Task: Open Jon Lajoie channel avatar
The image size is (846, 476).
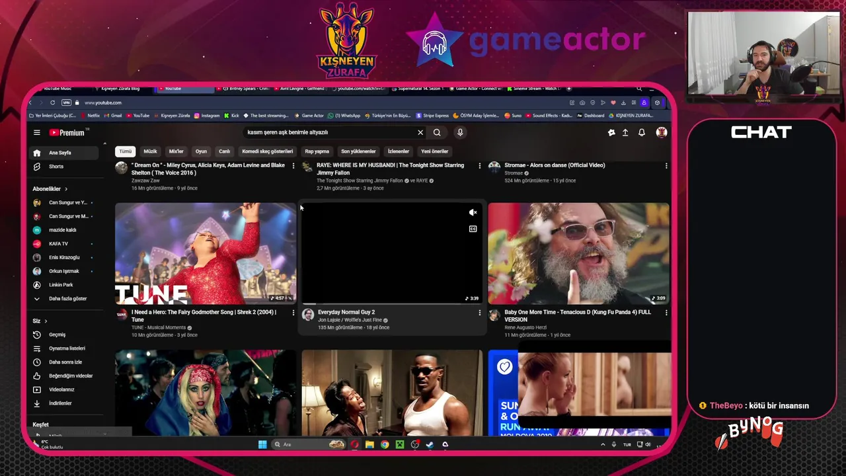Action: (x=308, y=315)
